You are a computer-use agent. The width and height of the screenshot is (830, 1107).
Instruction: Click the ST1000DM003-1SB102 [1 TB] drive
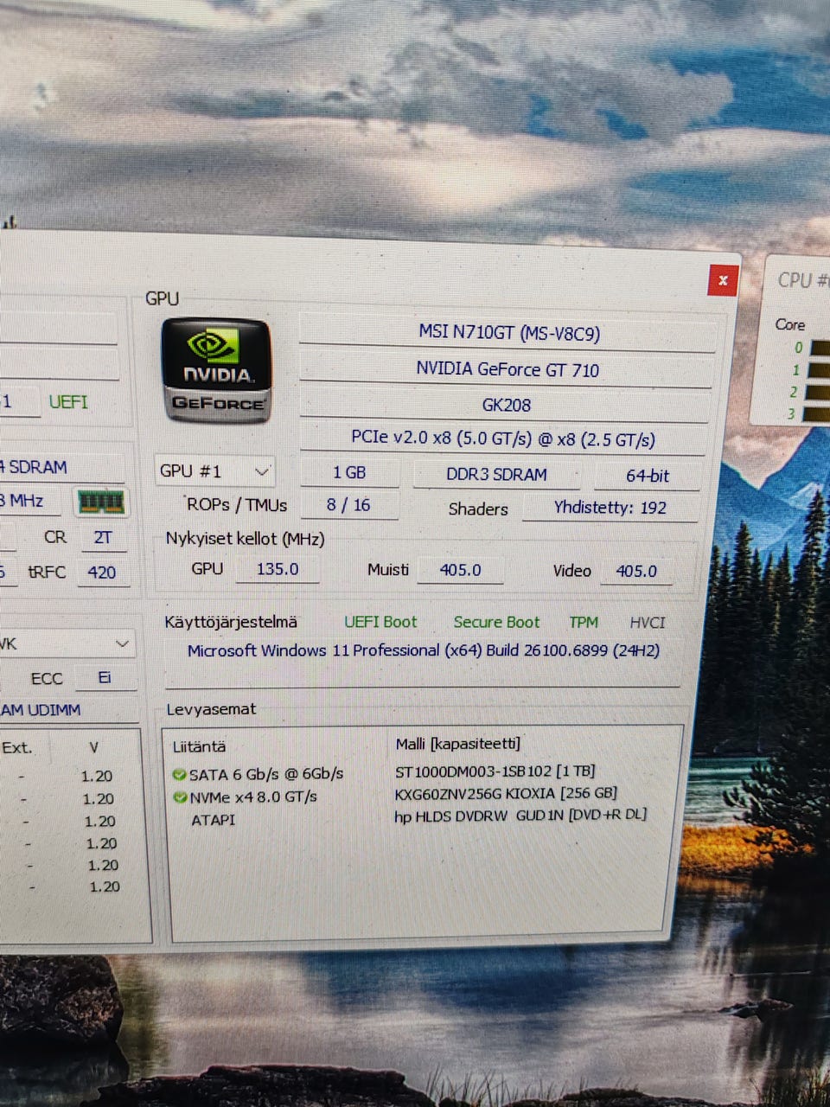coord(495,771)
